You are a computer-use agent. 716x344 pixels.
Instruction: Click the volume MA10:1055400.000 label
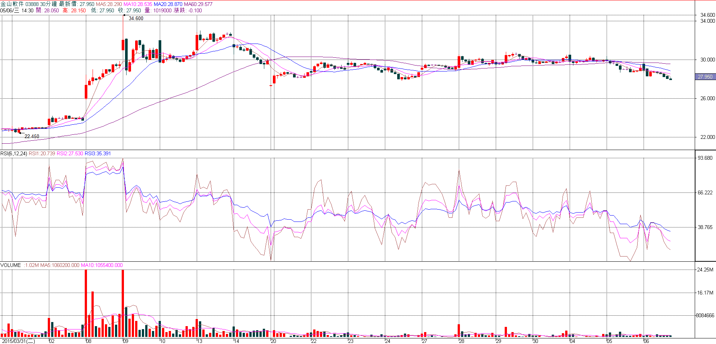tap(102, 265)
